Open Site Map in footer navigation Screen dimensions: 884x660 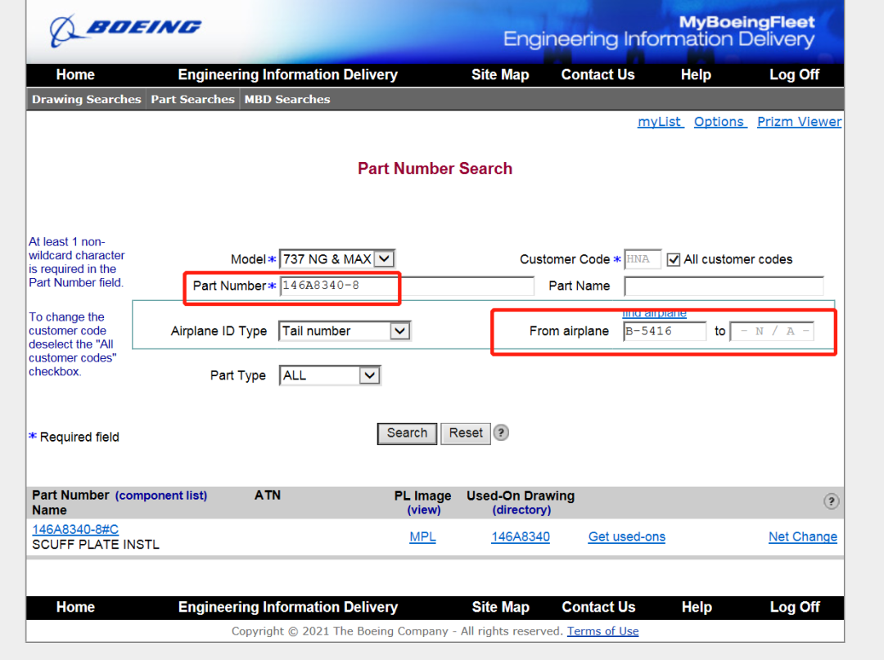click(x=501, y=607)
